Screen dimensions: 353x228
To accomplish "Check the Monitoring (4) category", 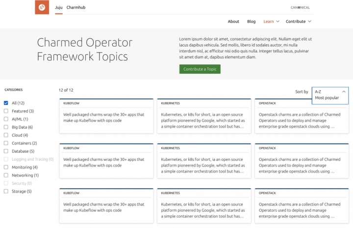I will 6,167.
